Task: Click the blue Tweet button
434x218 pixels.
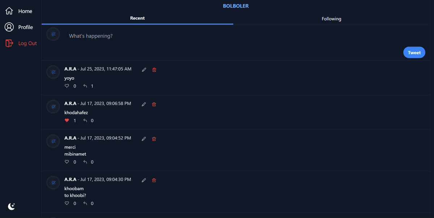Action: coord(414,52)
